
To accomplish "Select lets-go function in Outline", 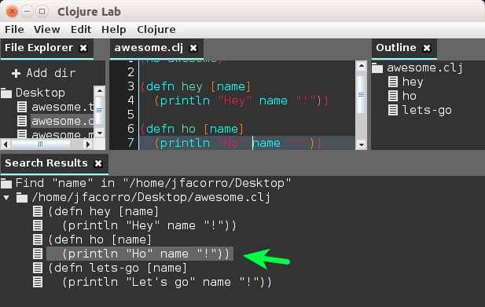I will coord(427,110).
